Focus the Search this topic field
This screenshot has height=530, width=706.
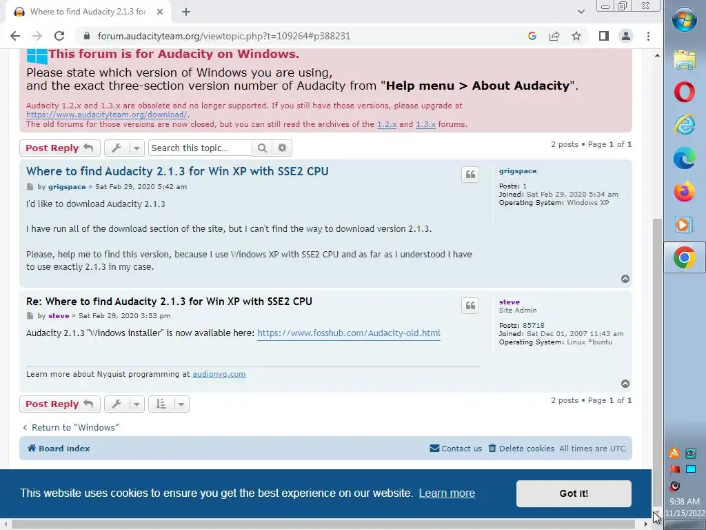[x=200, y=148]
